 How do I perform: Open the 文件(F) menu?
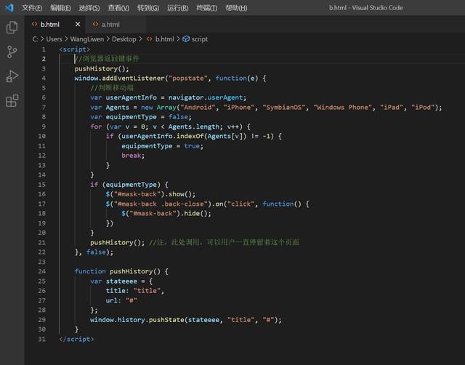pyautogui.click(x=32, y=8)
